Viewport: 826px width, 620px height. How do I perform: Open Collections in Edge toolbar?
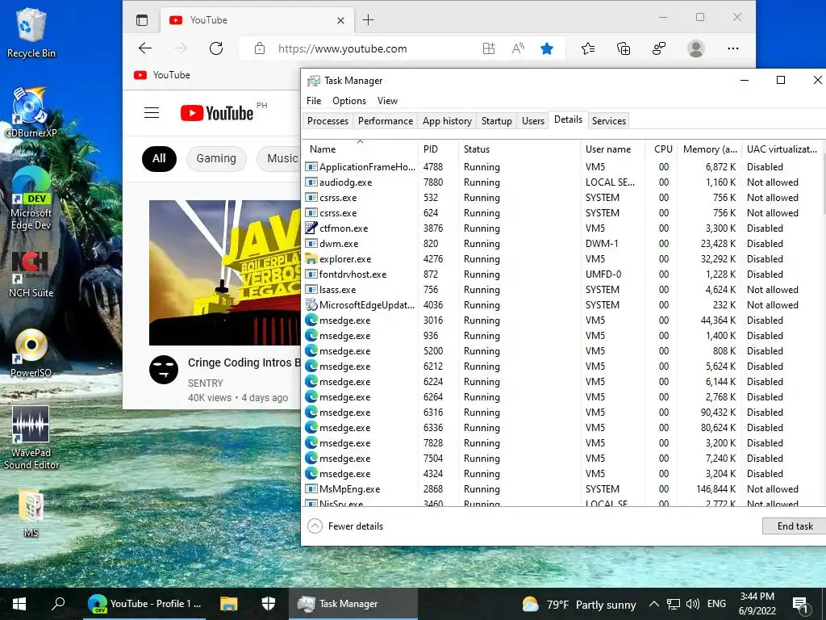[624, 48]
